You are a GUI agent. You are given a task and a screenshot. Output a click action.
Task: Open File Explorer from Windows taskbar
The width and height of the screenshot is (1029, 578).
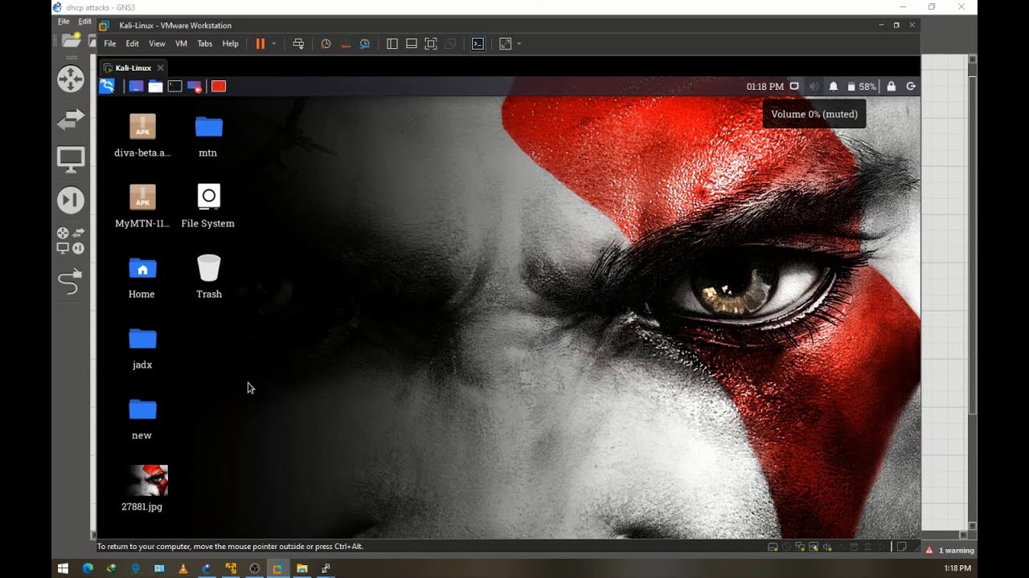click(x=302, y=568)
